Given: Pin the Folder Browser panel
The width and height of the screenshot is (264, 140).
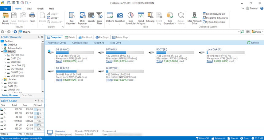Looking at the screenshot, I should pyautogui.click(x=39, y=37).
